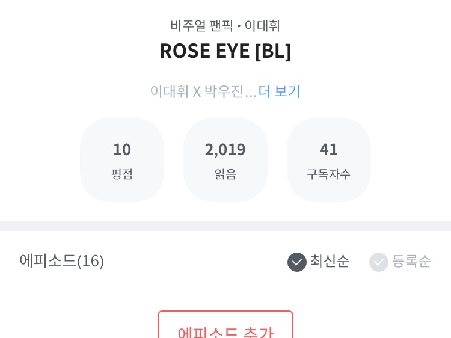Viewport: 451px width, 338px height.
Task: Tap the subscriber count 41
Action: click(329, 149)
